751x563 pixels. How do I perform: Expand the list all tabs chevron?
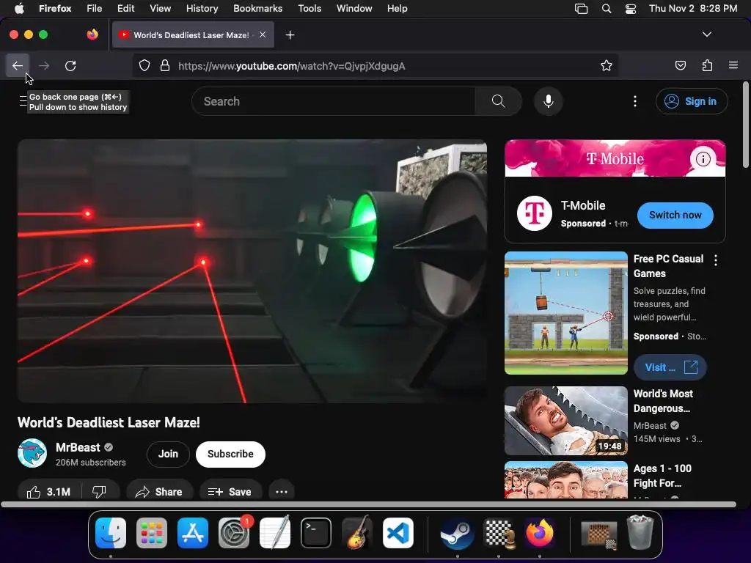(x=706, y=34)
